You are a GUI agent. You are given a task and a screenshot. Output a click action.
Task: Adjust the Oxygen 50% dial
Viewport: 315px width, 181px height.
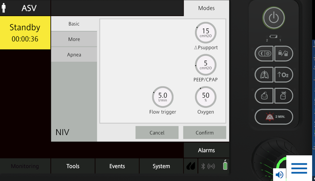click(x=206, y=97)
